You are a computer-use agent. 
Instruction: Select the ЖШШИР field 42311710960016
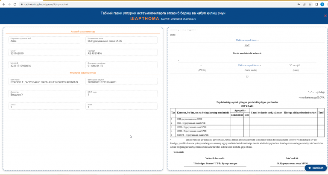click(x=44, y=64)
